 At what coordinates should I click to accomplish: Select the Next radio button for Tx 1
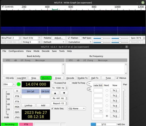107,90
